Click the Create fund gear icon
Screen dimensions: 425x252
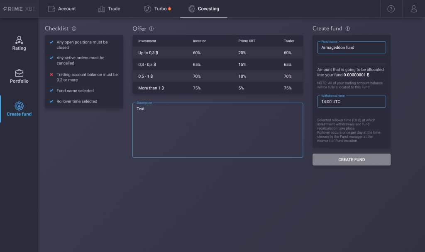pos(19,106)
